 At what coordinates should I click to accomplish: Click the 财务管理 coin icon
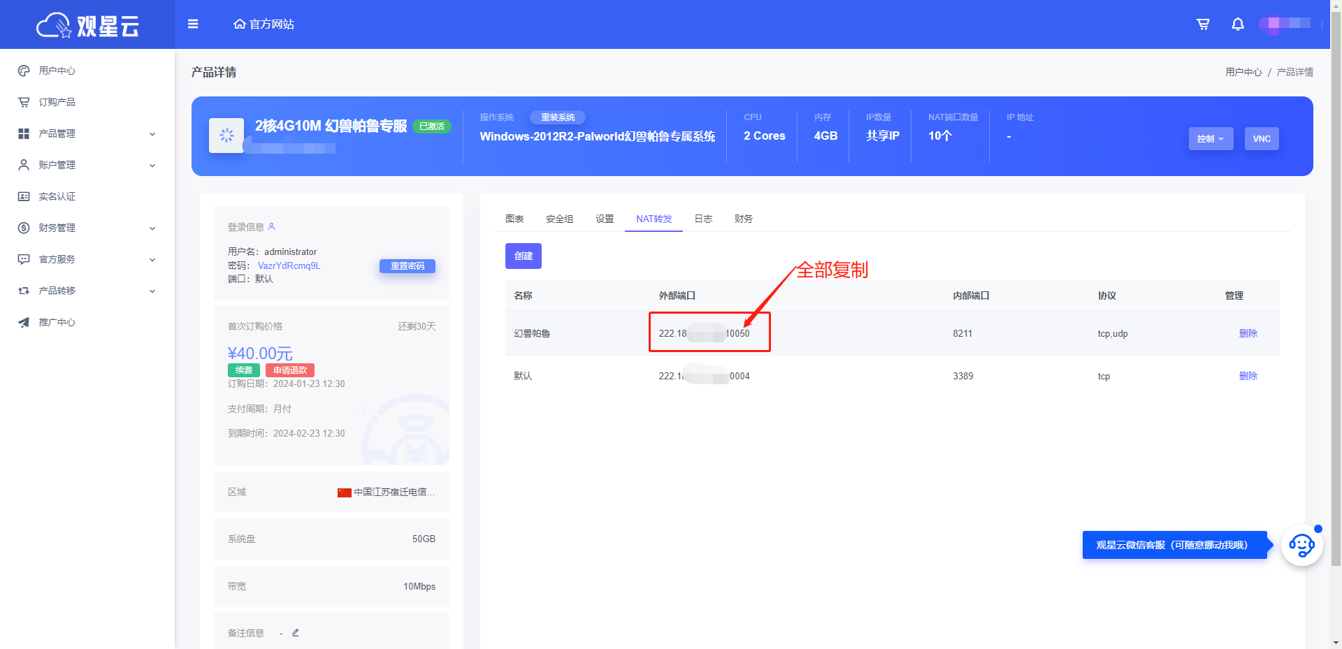24,228
